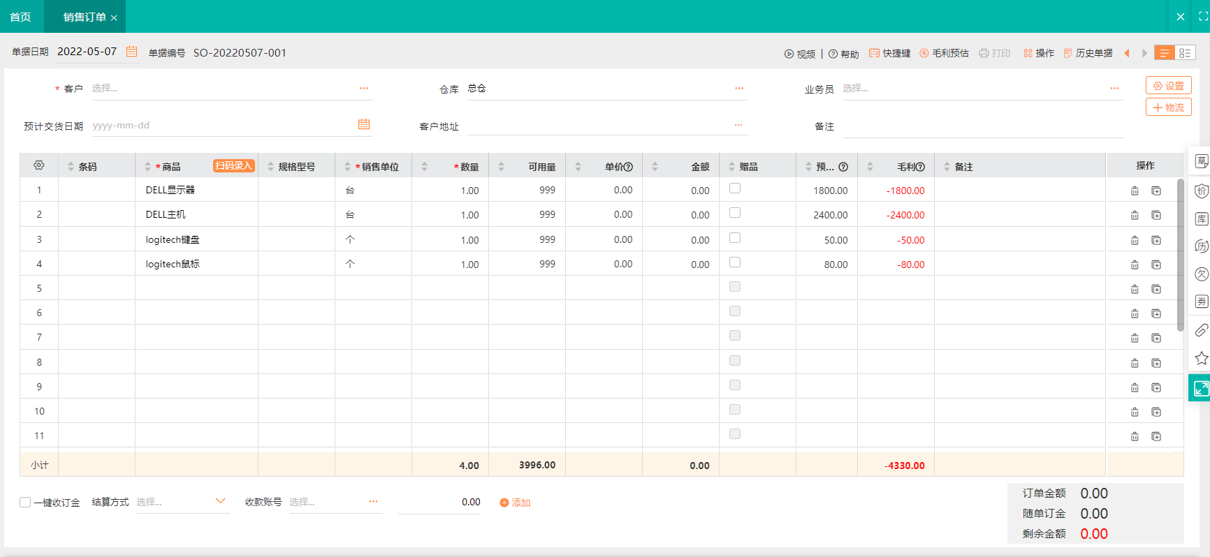Open the 操作 menu in toolbar
This screenshot has width=1210, height=557.
(1038, 53)
